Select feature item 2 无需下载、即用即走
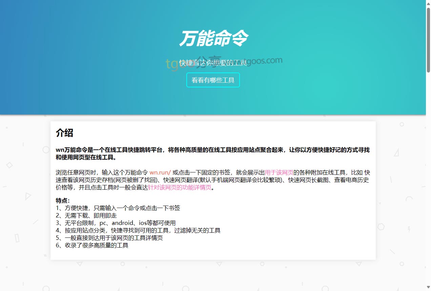431x291 pixels. [x=86, y=215]
